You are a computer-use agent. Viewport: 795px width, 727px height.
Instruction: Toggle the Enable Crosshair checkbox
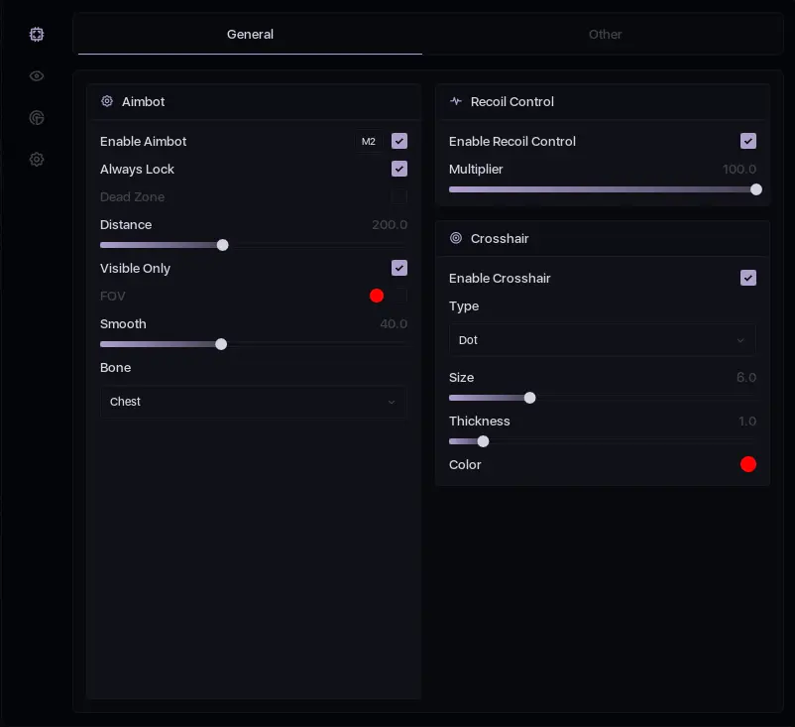(x=748, y=278)
